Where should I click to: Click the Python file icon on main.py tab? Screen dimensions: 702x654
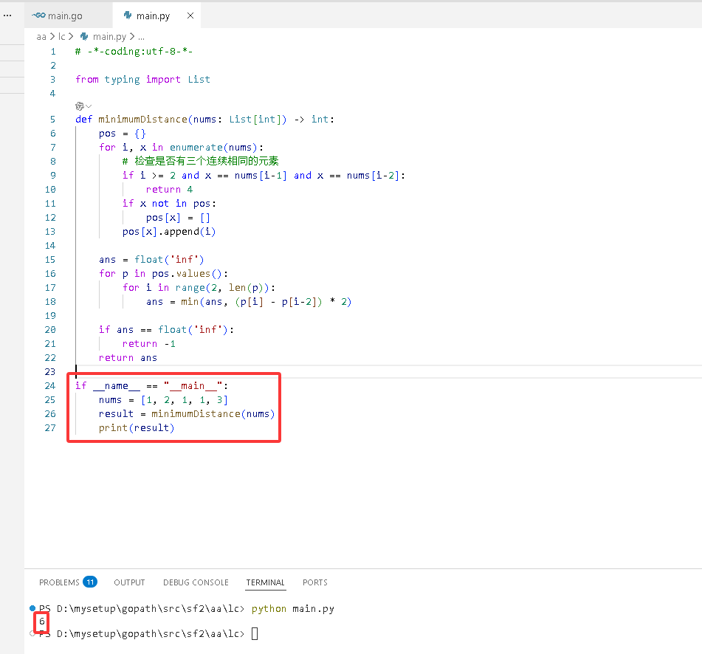(128, 16)
